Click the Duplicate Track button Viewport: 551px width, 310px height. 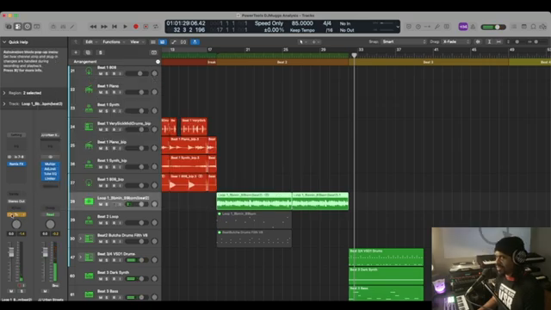click(88, 53)
